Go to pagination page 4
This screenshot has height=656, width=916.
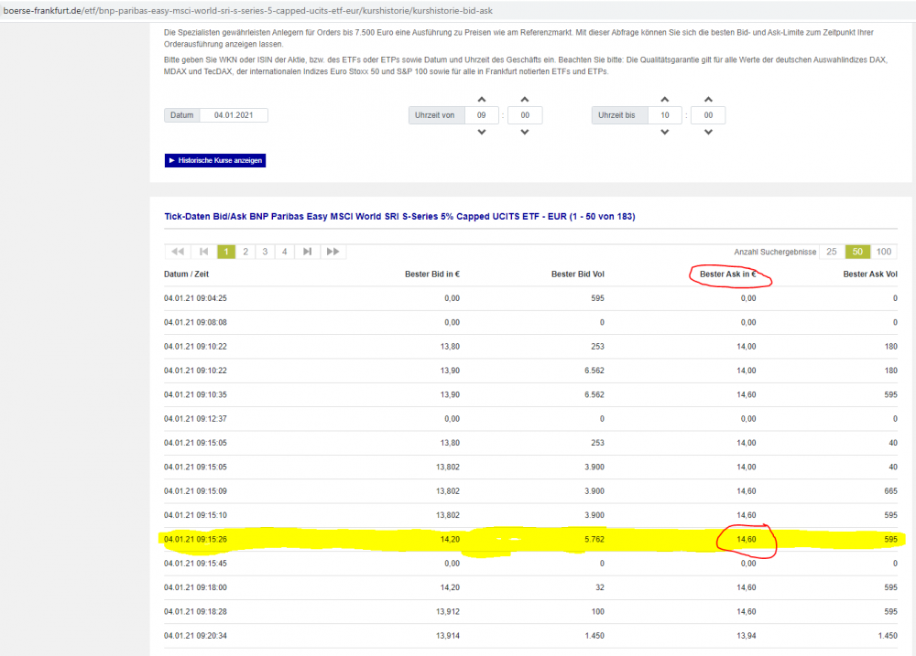coord(285,252)
